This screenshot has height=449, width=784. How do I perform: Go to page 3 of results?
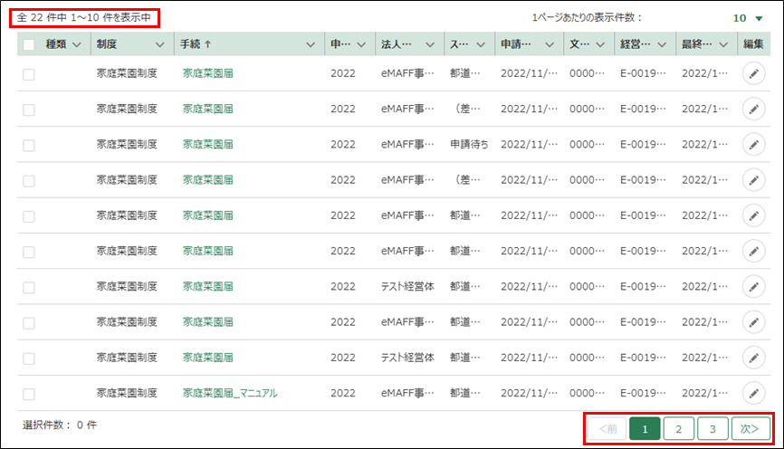coord(712,428)
